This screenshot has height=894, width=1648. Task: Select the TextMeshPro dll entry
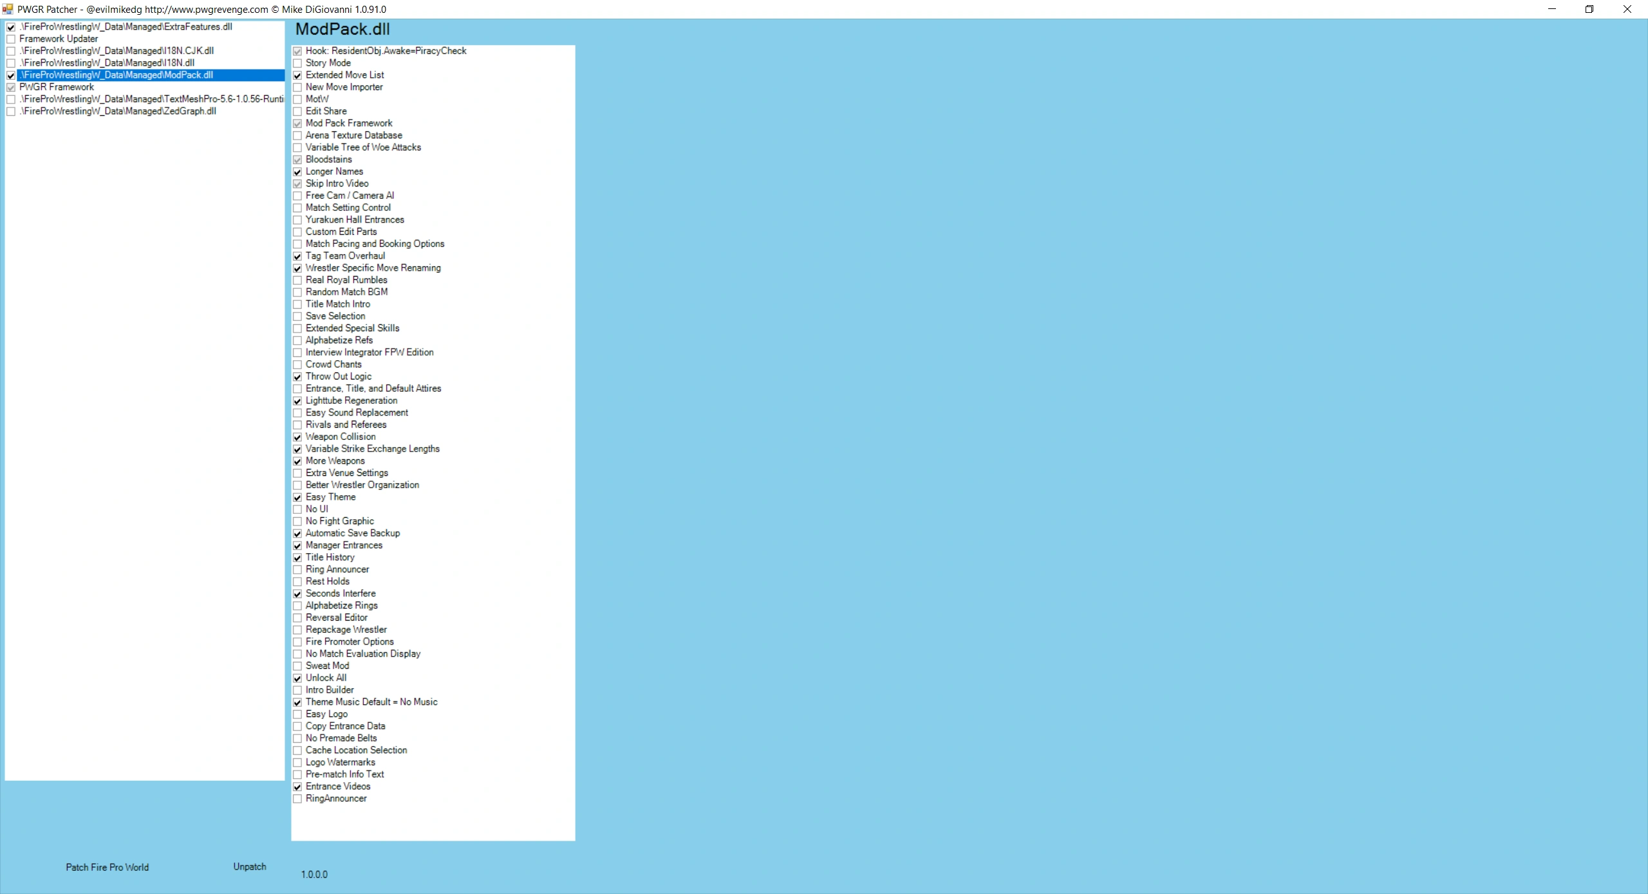point(151,99)
